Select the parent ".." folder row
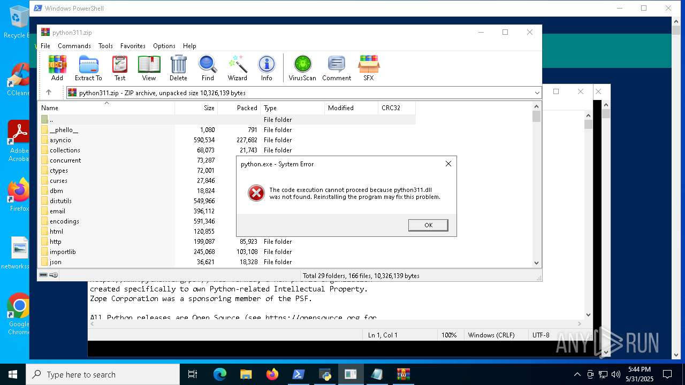 (x=227, y=120)
